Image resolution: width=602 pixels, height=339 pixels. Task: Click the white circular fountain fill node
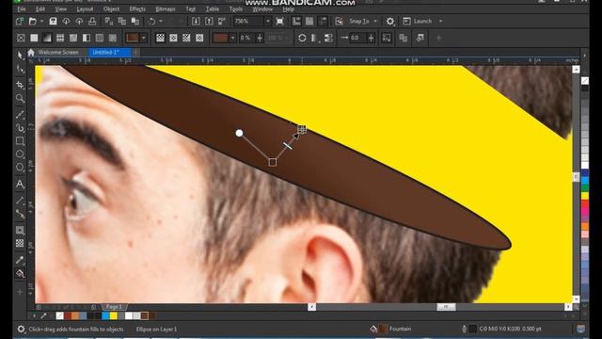coord(239,133)
